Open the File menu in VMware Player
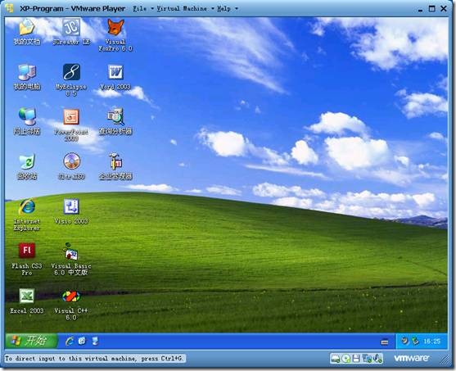This screenshot has height=371, width=456. point(142,9)
